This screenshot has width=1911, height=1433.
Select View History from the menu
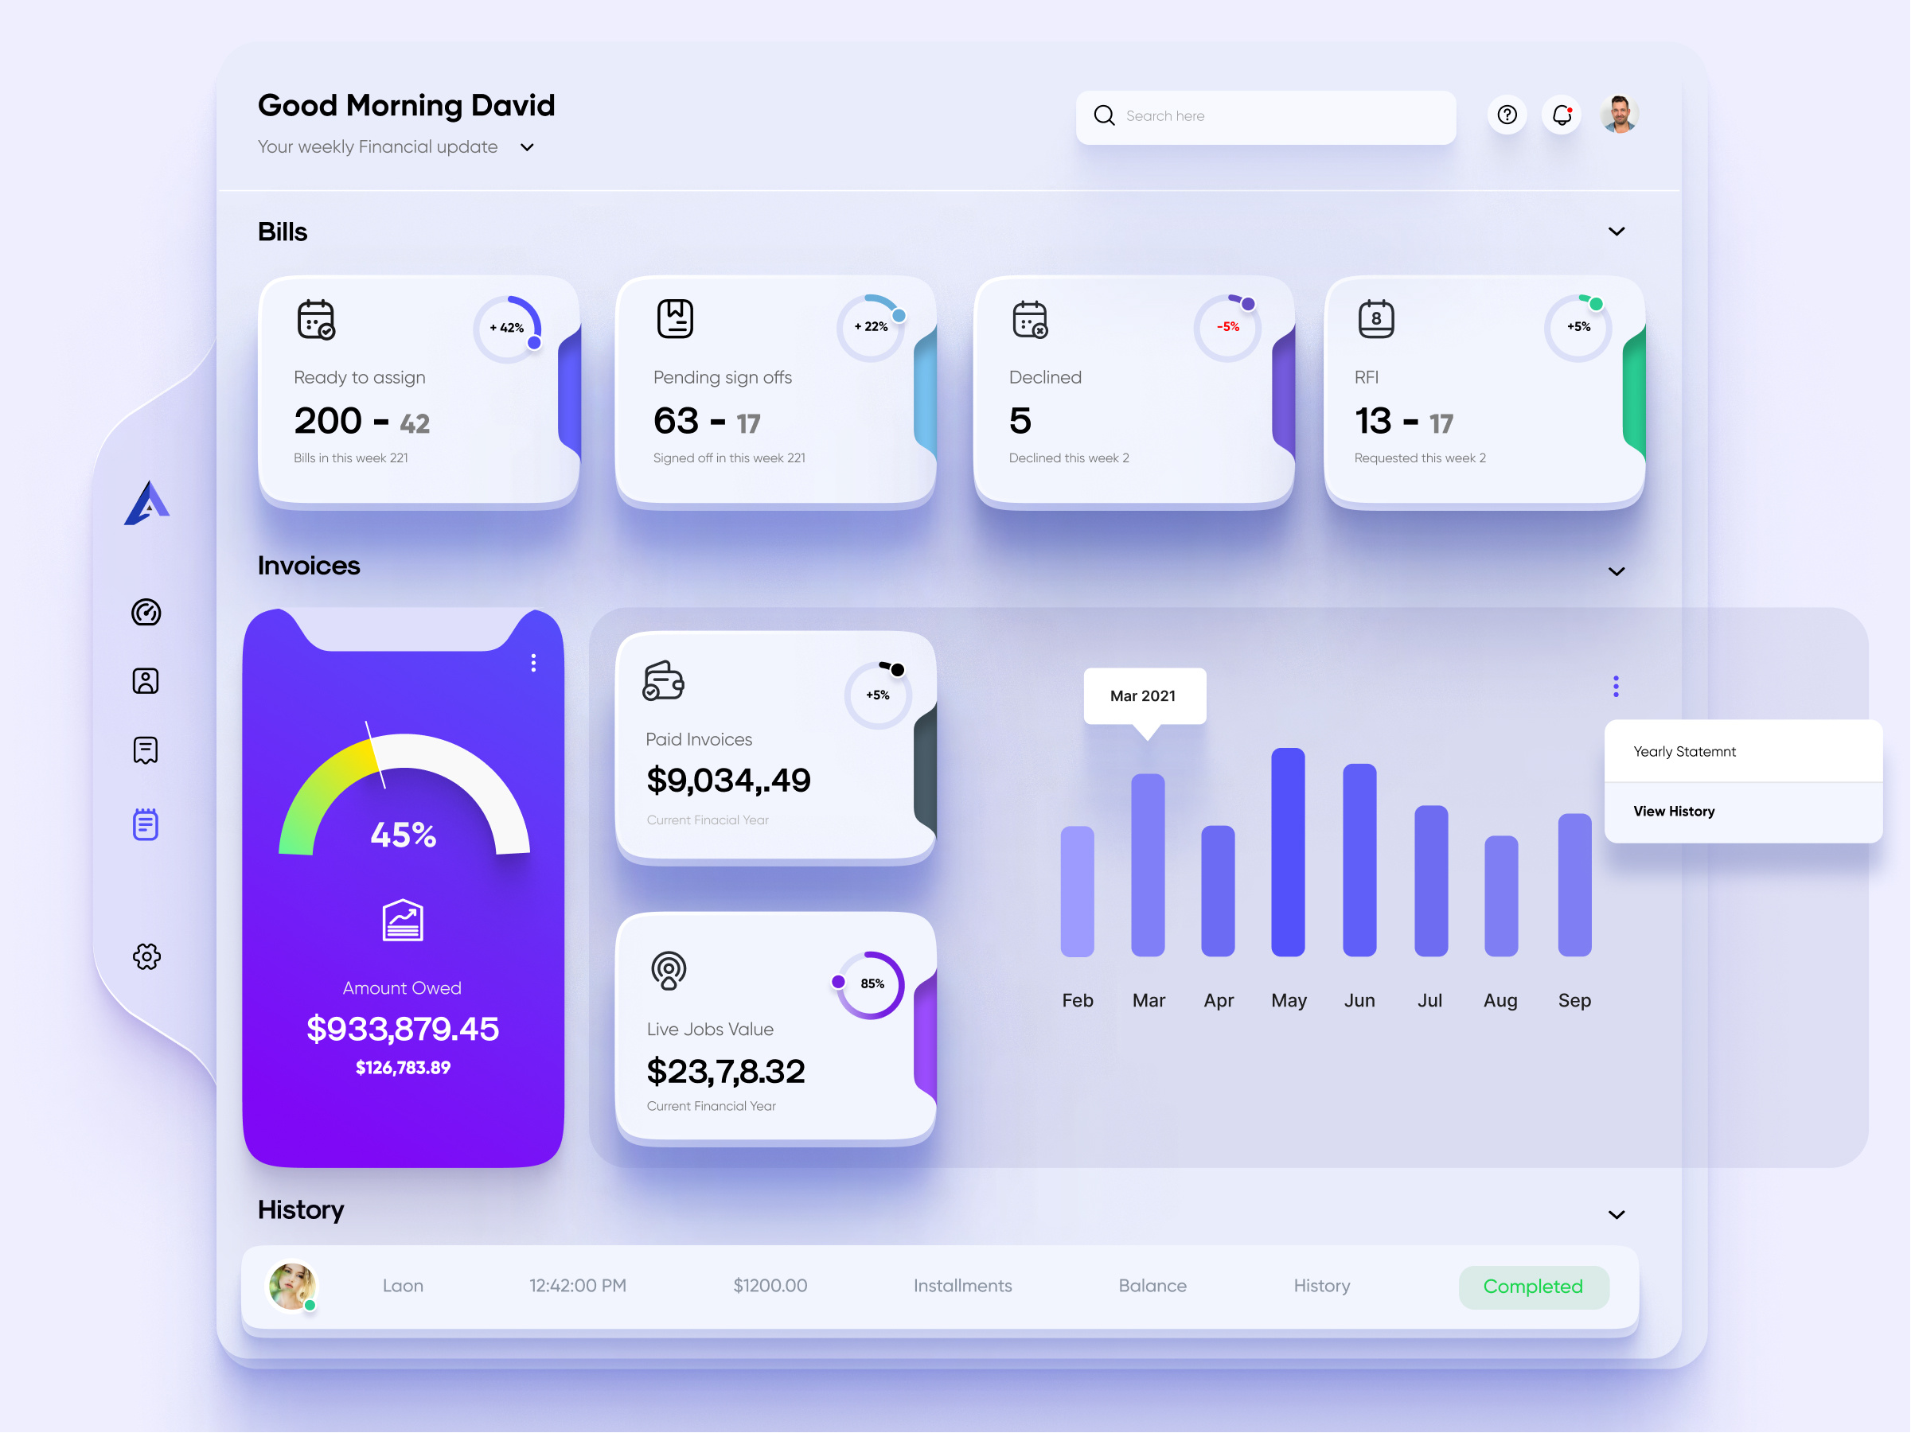1674,810
